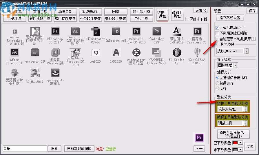
Task: Click 清理全部压缩包 button
Action: click(234, 134)
